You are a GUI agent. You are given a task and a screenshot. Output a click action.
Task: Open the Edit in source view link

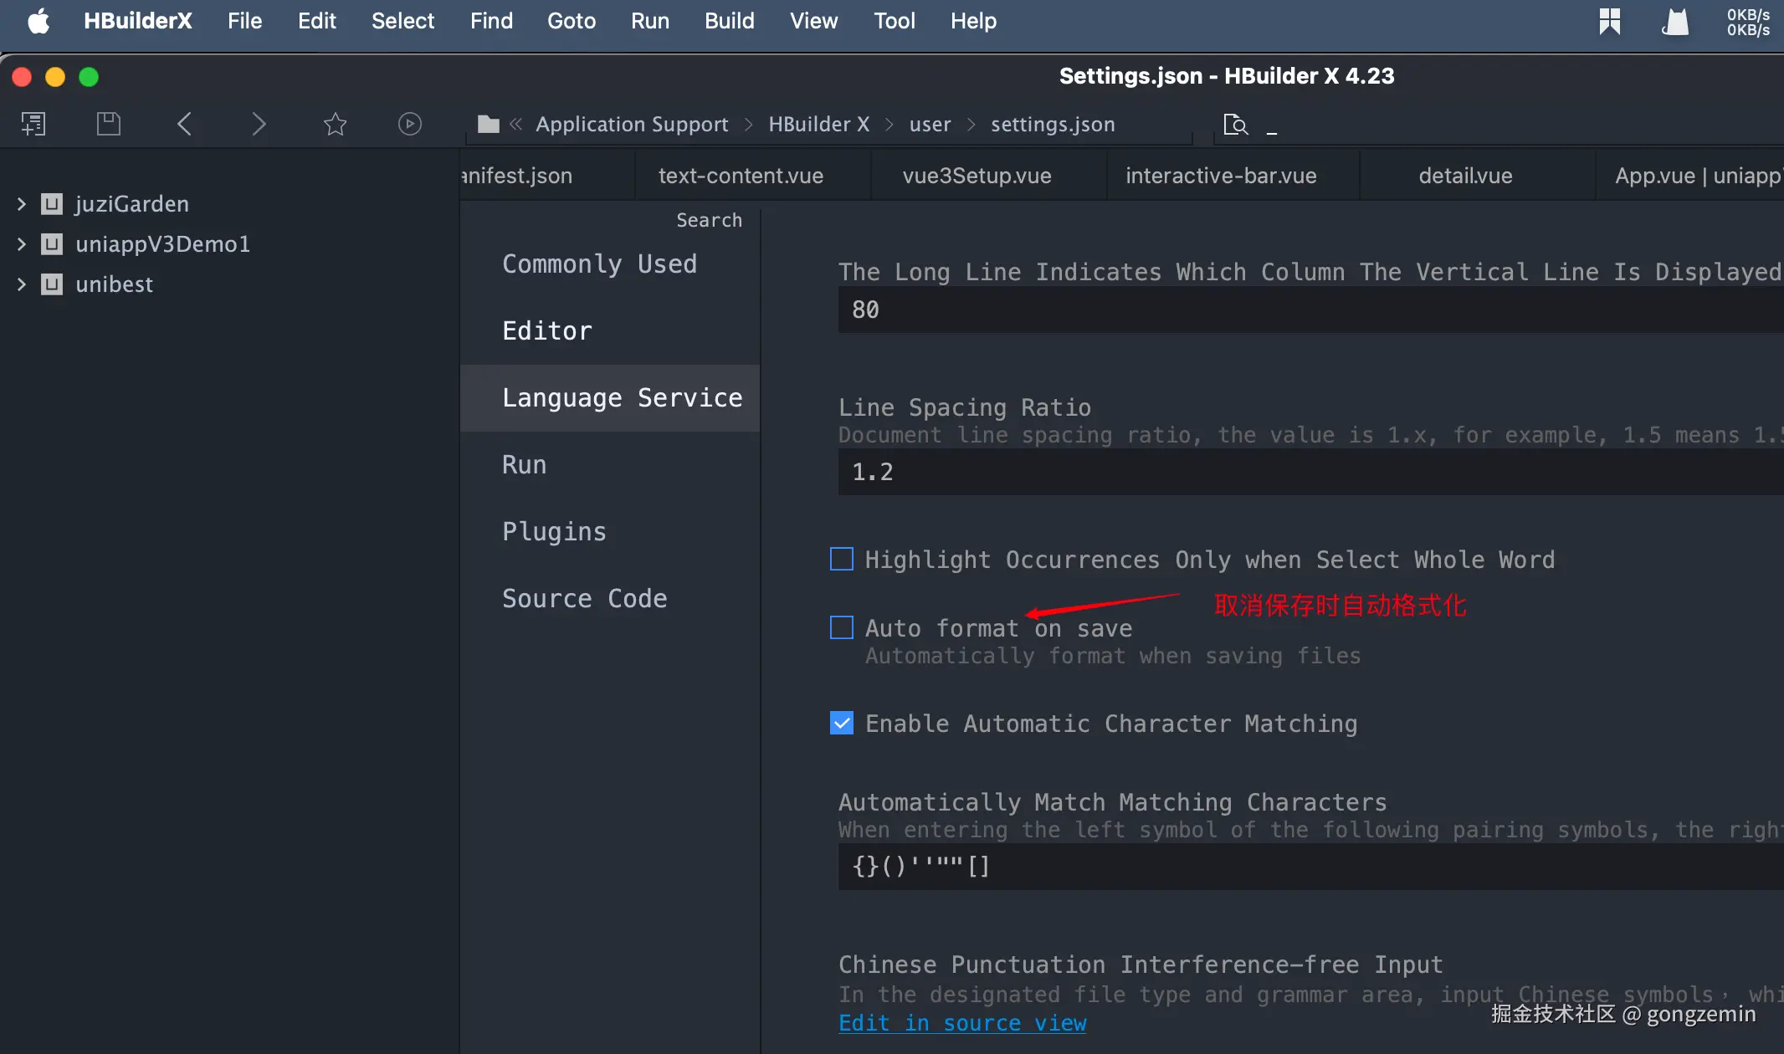click(962, 1023)
